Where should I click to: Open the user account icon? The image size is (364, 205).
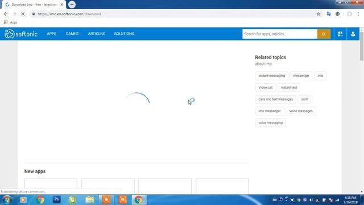click(x=353, y=34)
